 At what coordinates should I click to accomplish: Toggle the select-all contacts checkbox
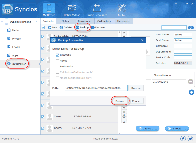point(43,27)
